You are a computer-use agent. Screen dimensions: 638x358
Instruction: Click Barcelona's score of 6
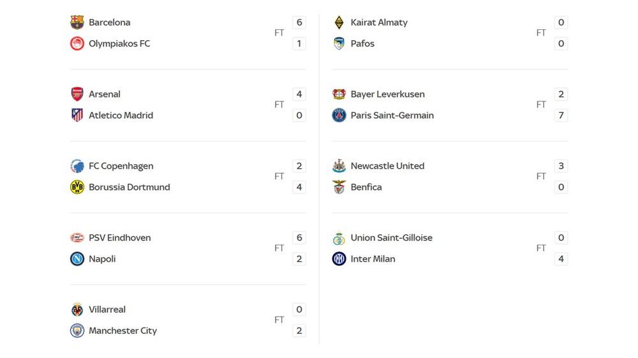coord(299,22)
